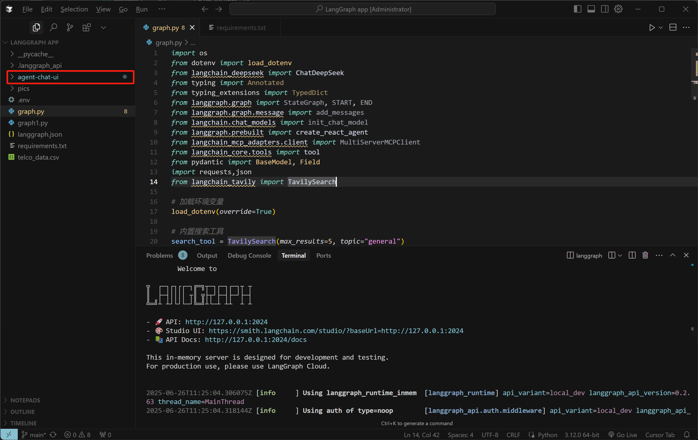Open run options dropdown arrow
The height and width of the screenshot is (440, 698).
[661, 27]
